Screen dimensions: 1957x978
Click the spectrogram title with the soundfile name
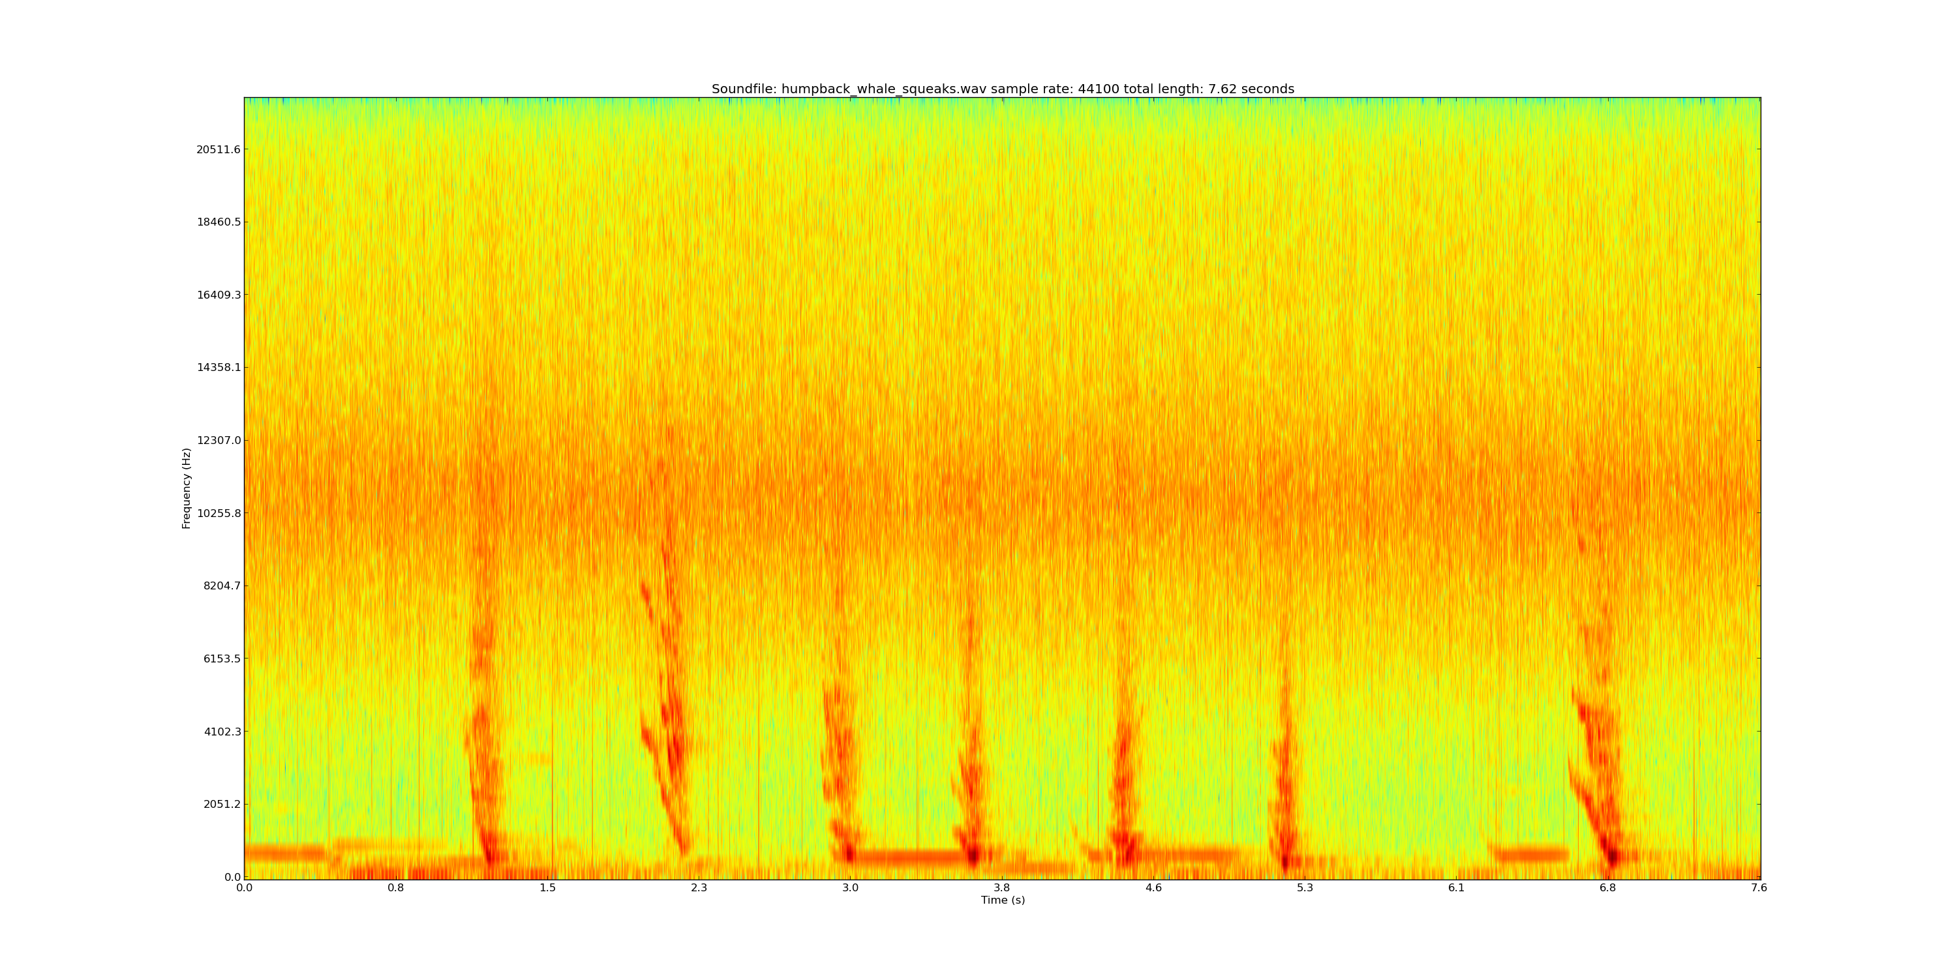[x=1002, y=89]
